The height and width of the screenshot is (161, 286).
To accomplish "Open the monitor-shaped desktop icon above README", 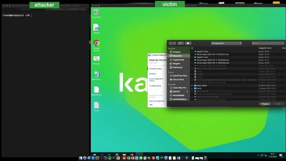I will coord(97,76).
